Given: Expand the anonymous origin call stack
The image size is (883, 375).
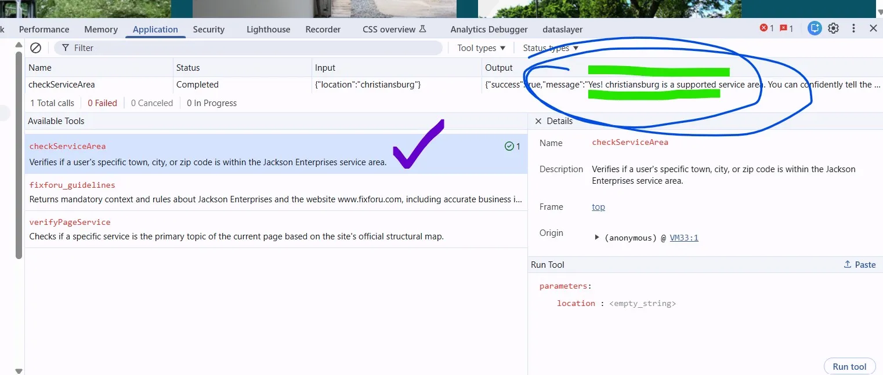Looking at the screenshot, I should coord(596,238).
